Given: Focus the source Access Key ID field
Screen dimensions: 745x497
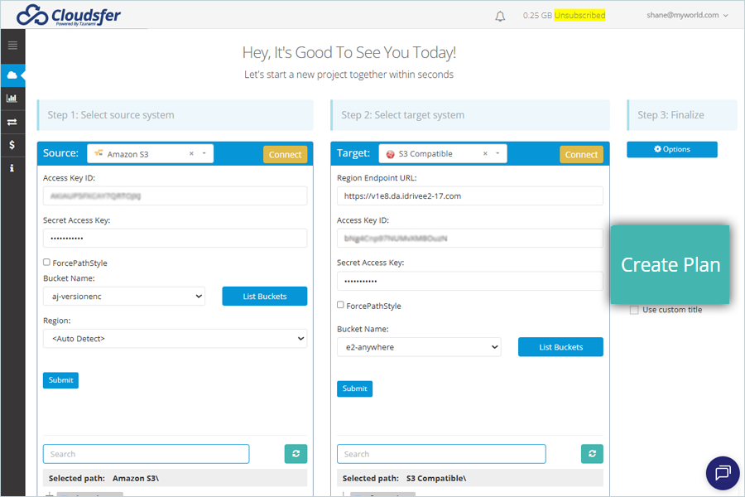Looking at the screenshot, I should 175,196.
